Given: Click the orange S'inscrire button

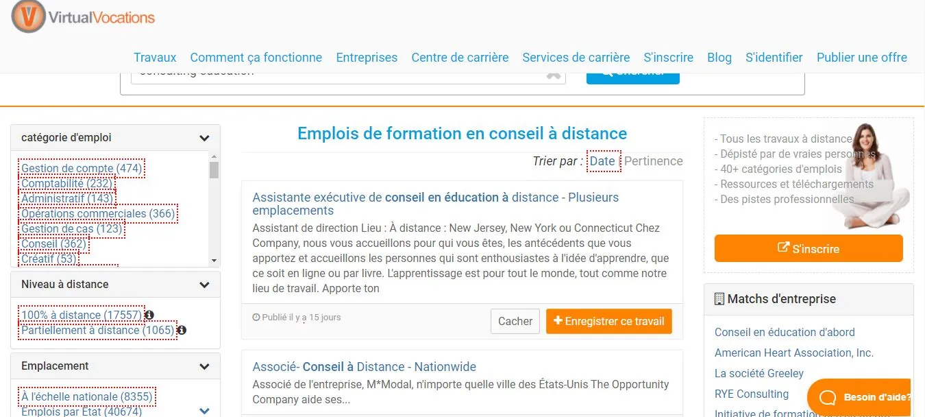Looking at the screenshot, I should pos(809,248).
